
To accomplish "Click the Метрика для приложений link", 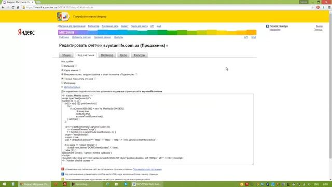I will tap(72, 26).
